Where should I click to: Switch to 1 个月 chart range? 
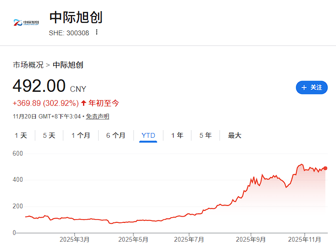coord(81,135)
